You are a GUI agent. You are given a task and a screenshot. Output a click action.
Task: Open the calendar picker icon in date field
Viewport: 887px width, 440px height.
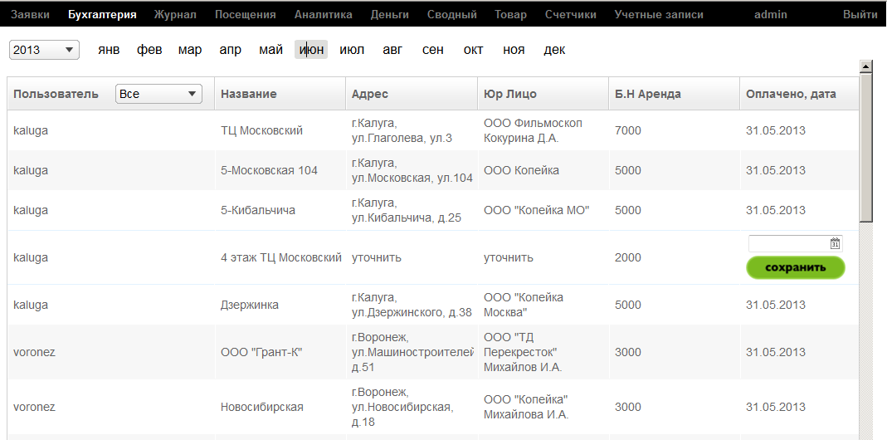[835, 244]
